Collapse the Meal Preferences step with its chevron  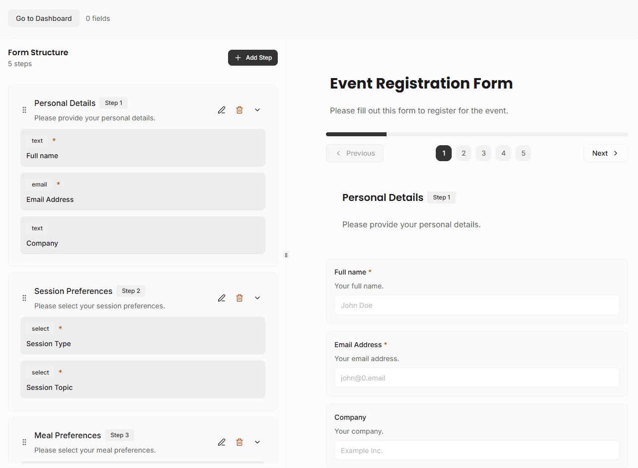pos(257,442)
